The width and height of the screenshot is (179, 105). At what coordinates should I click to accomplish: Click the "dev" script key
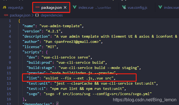coord(32,57)
